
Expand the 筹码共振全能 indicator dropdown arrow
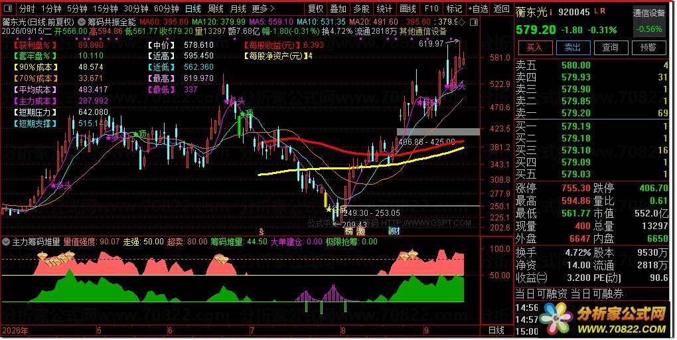[81, 22]
